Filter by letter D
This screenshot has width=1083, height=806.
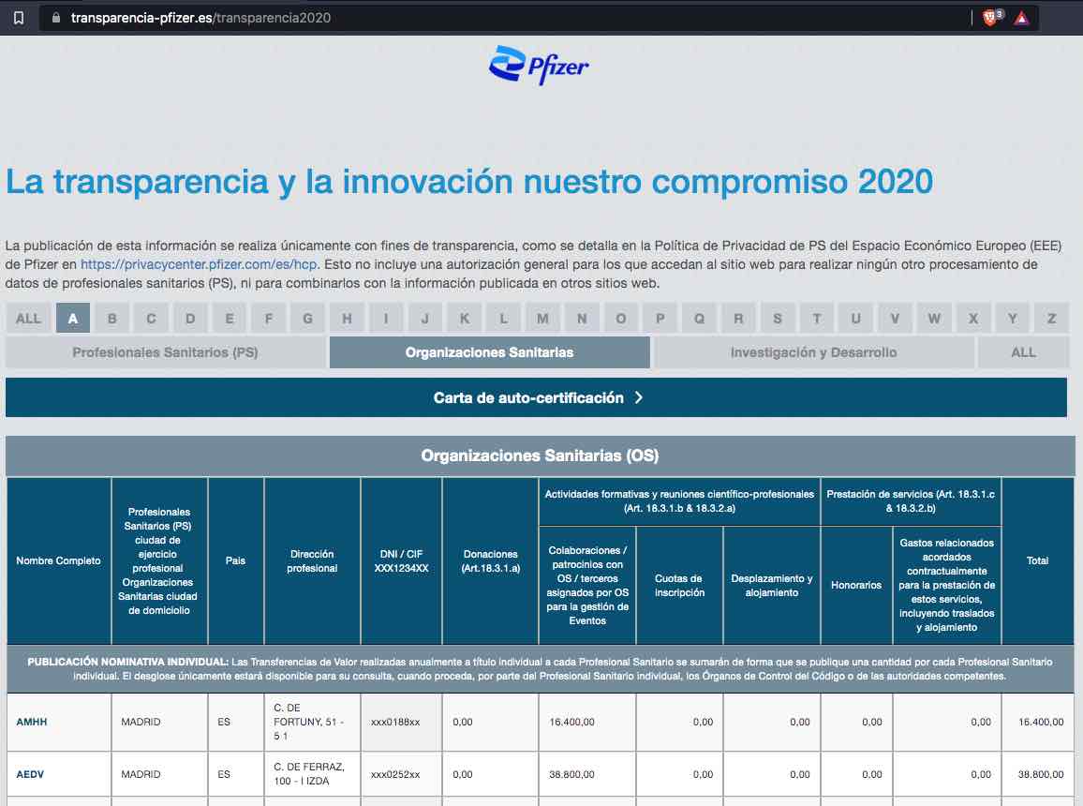pyautogui.click(x=190, y=319)
